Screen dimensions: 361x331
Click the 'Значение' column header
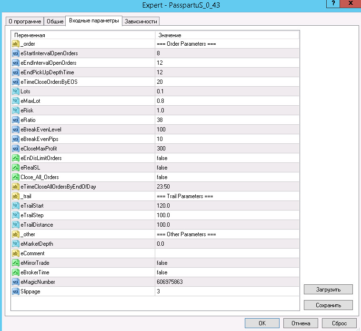(x=227, y=35)
